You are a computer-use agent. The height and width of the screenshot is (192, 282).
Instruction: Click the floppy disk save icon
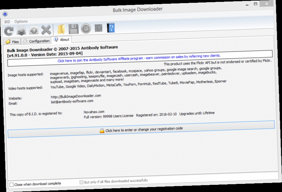point(73,29)
